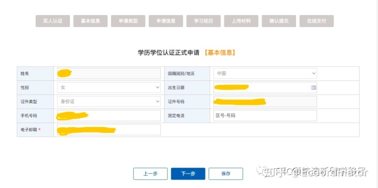Open the 国籍国别/地区 nationality dropdown
378x188 pixels.
(265, 73)
